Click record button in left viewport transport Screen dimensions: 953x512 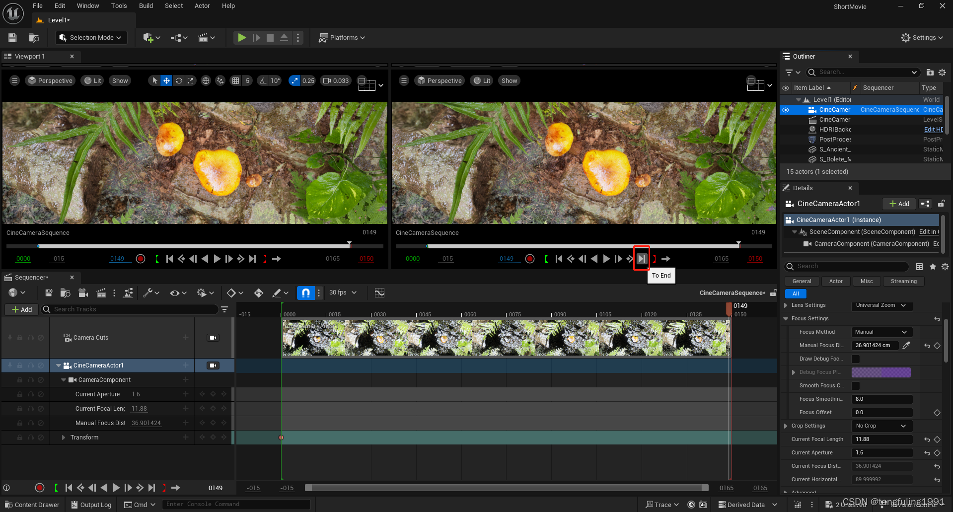(x=141, y=259)
